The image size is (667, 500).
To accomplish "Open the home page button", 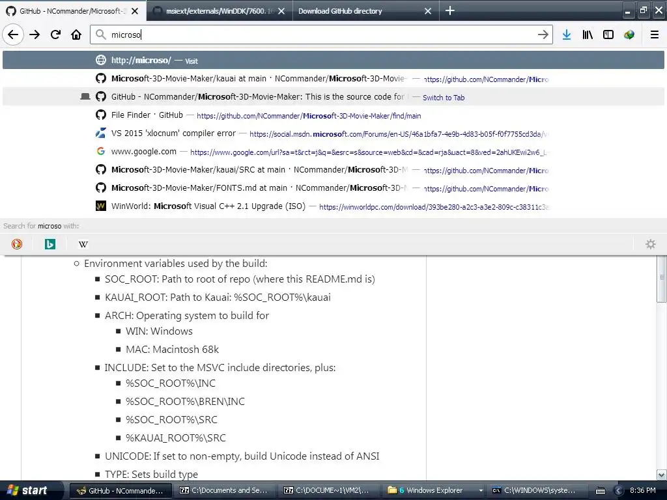I will (76, 35).
